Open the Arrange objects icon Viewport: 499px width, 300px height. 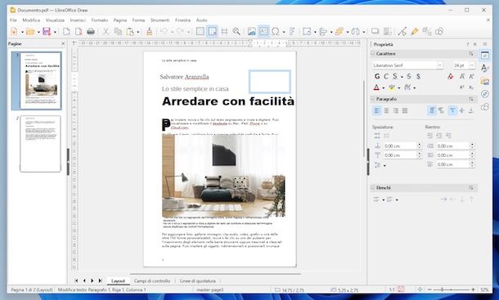[339, 32]
